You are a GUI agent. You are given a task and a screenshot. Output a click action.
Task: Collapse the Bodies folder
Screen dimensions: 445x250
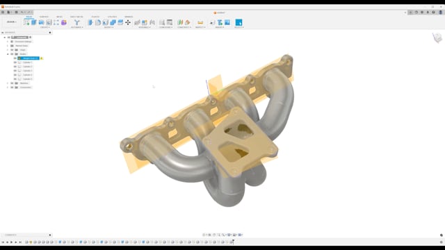8,54
